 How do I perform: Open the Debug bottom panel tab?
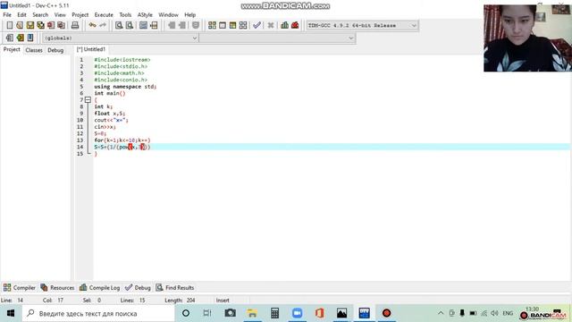[138, 288]
